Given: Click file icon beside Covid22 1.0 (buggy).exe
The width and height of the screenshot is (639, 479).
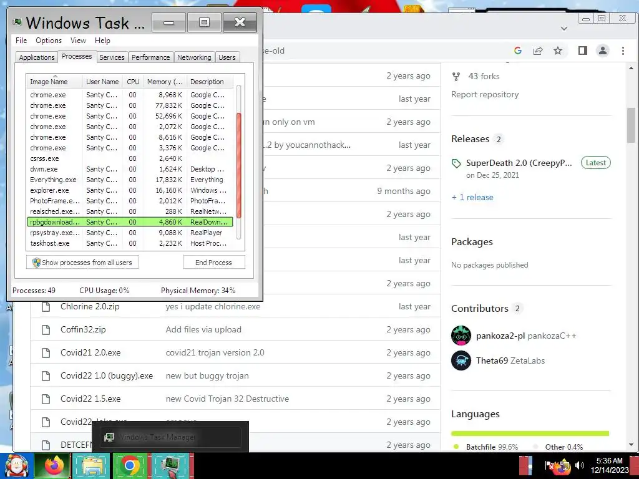Looking at the screenshot, I should click(x=46, y=376).
